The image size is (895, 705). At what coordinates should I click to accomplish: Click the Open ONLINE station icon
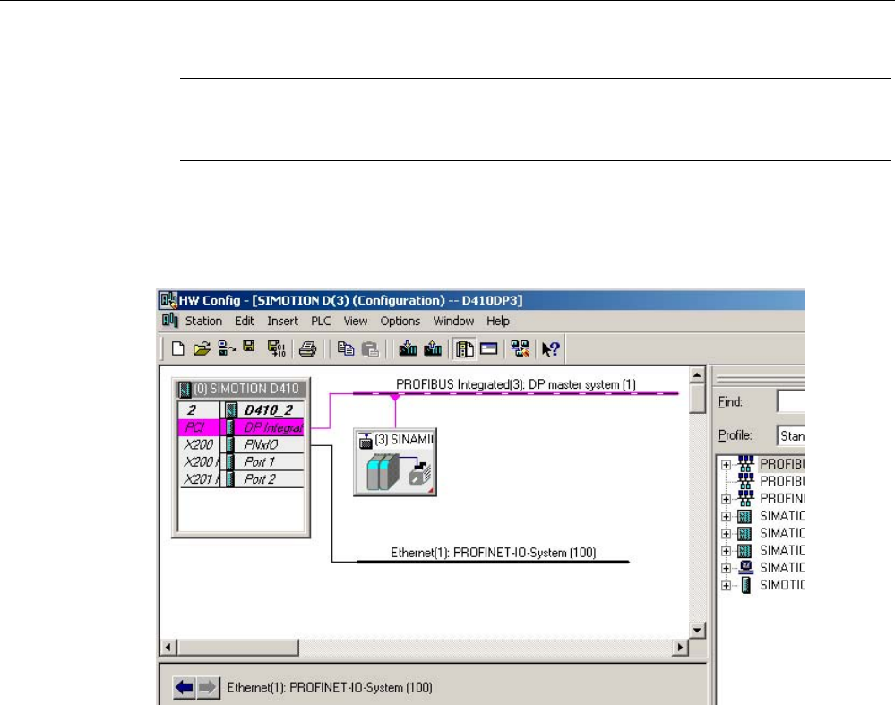[227, 348]
